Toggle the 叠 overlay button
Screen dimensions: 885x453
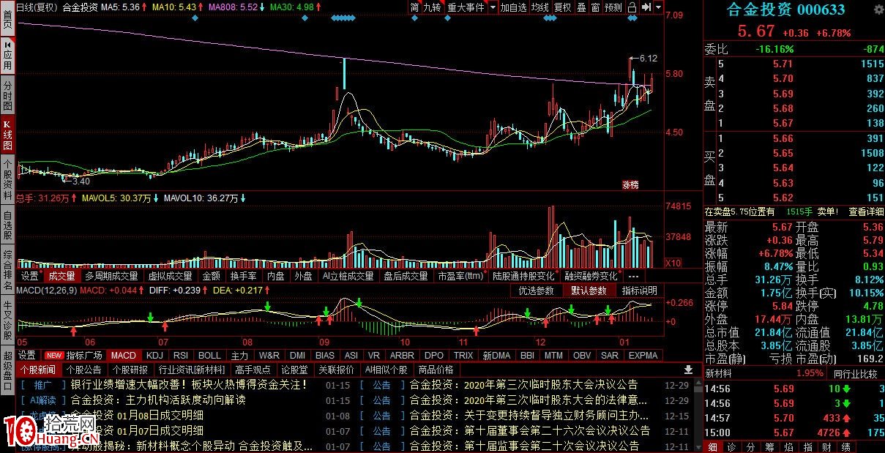click(x=581, y=7)
